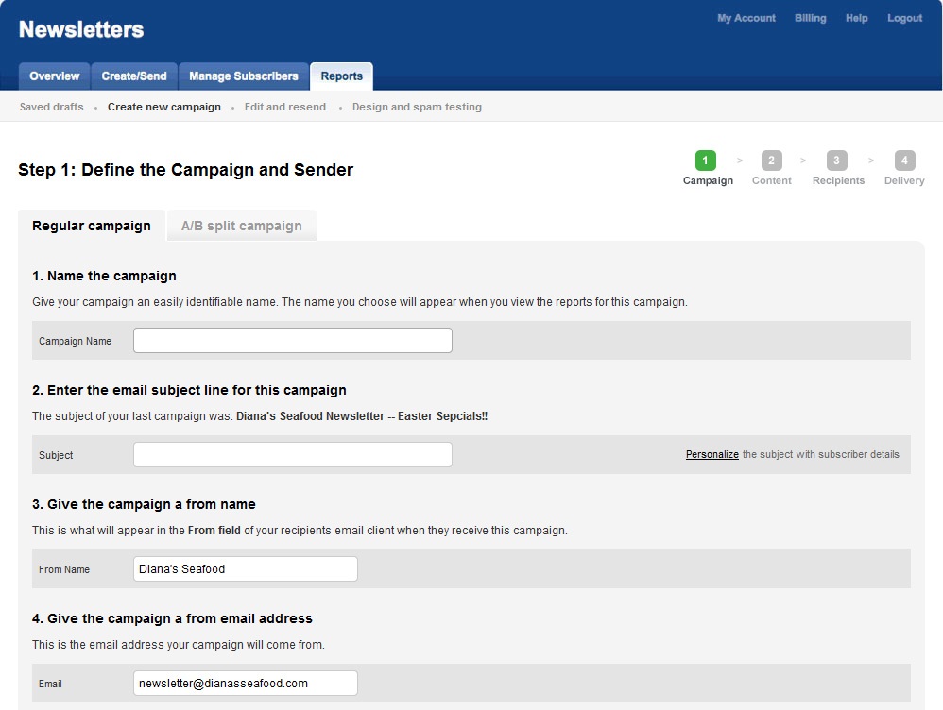Open Design and spam testing
Screen dimensions: 943x710
click(x=417, y=107)
